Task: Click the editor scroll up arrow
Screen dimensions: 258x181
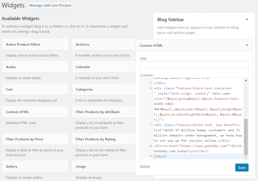Action: click(x=246, y=80)
